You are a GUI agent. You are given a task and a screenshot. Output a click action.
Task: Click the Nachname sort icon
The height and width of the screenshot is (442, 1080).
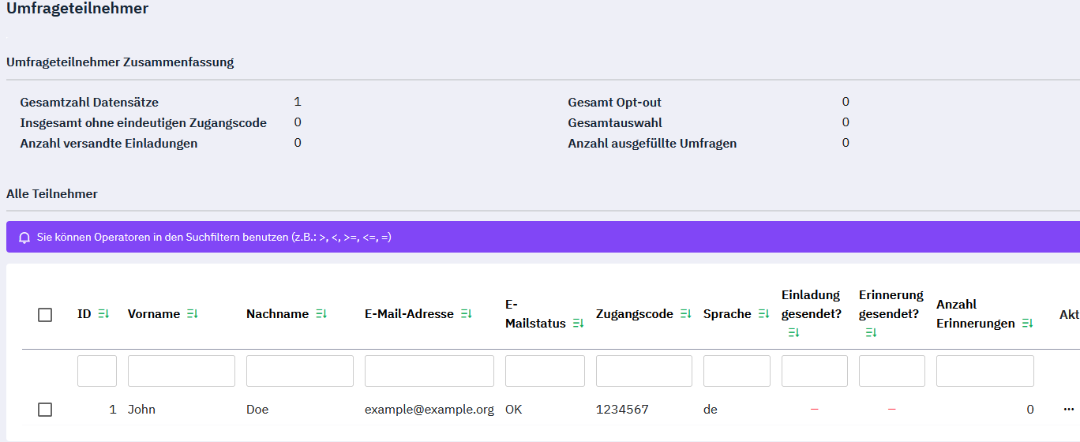pos(321,314)
